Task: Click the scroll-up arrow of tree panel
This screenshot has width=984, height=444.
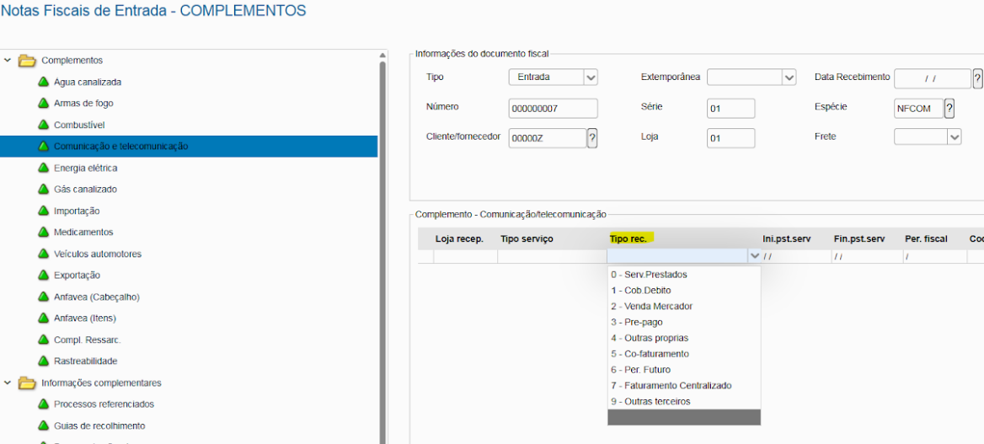Action: pos(382,56)
